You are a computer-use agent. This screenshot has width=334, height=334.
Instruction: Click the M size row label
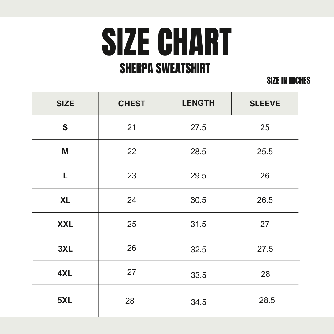coord(65,152)
